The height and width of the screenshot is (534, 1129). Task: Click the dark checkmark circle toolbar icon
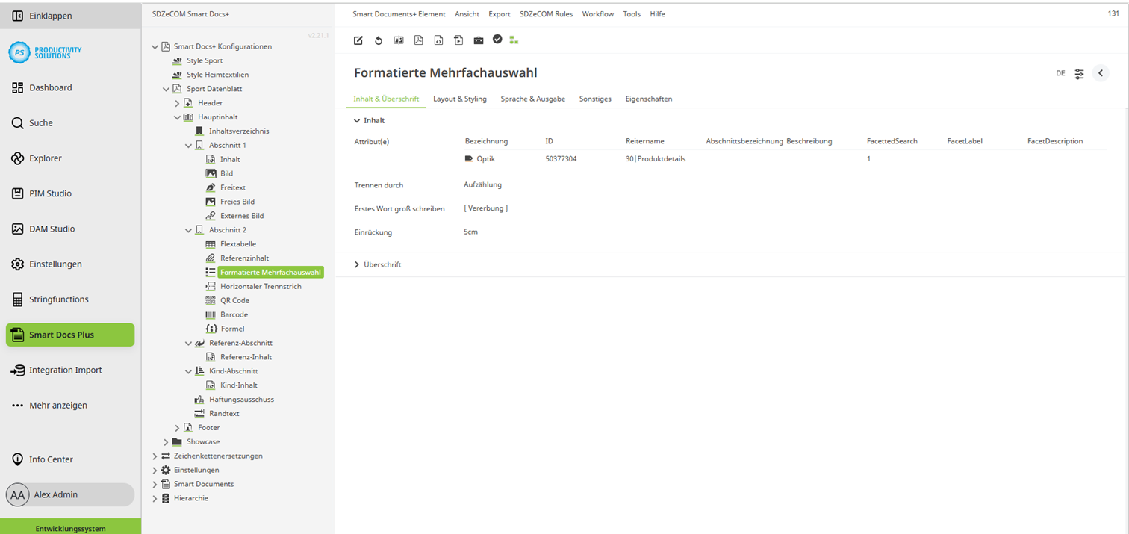(497, 40)
